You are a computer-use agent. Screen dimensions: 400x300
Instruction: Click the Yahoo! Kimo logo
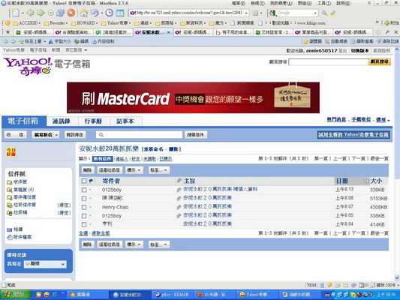pos(28,66)
